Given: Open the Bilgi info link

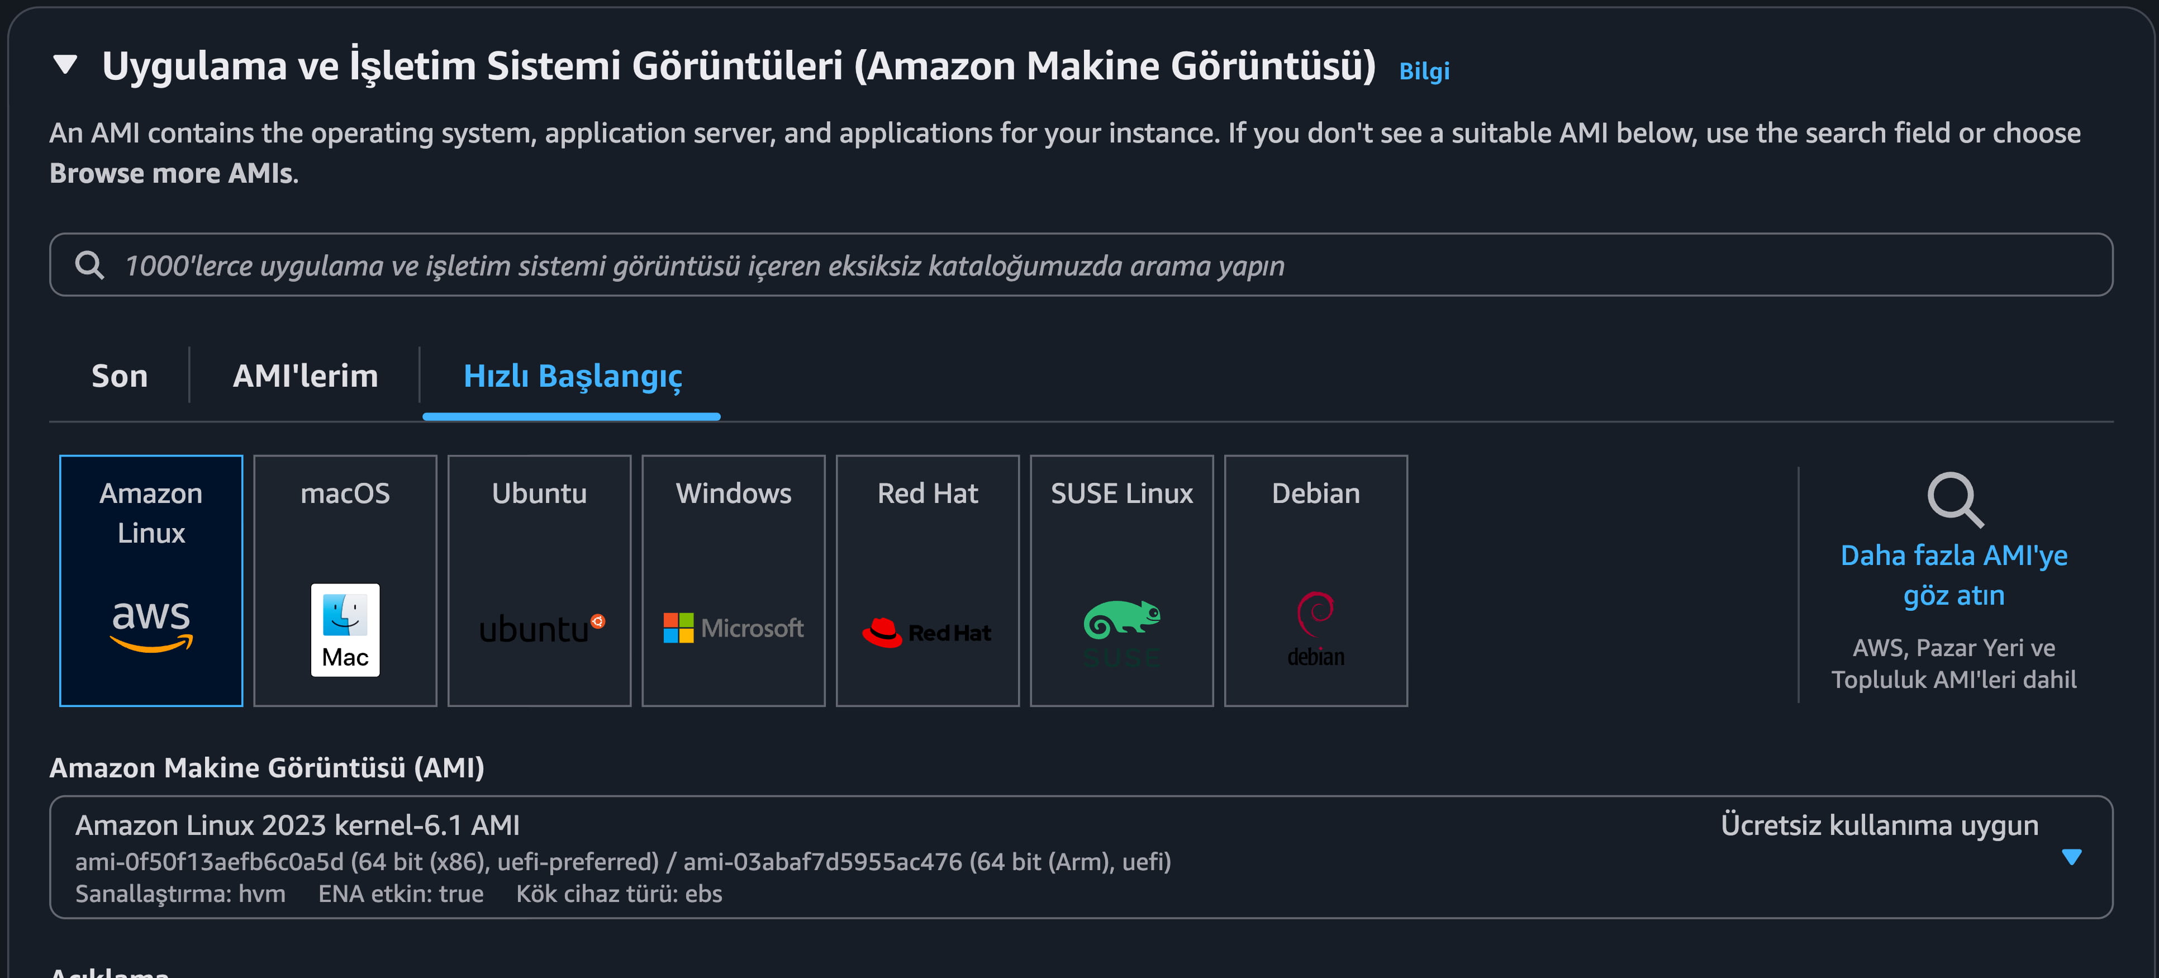Looking at the screenshot, I should tap(1424, 71).
